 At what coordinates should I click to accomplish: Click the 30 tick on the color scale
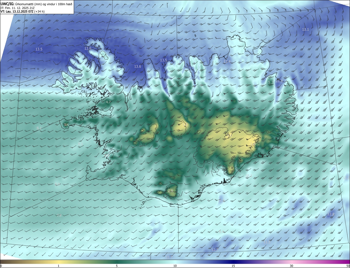(x=291, y=266)
